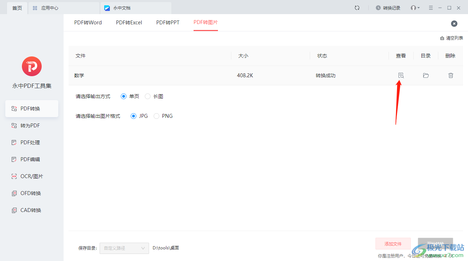This screenshot has height=261, width=468.
Task: Select 转为PDF in the sidebar
Action: 32,126
